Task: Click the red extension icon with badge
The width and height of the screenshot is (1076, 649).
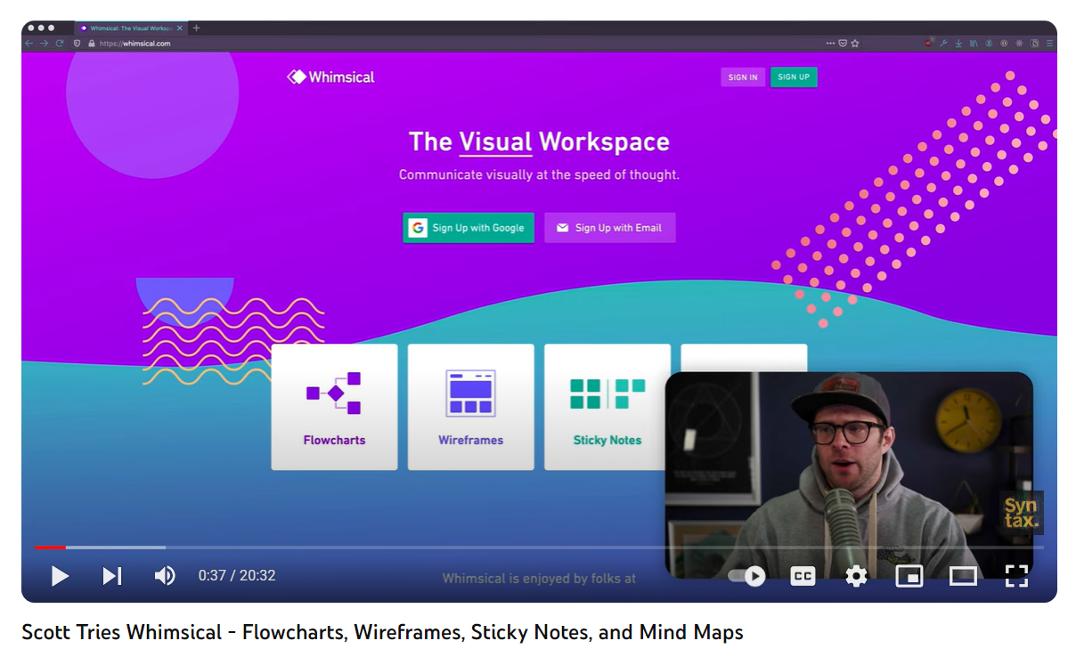Action: tap(929, 42)
